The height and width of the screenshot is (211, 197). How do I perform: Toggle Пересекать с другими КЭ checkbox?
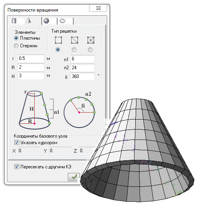pyautogui.click(x=17, y=166)
